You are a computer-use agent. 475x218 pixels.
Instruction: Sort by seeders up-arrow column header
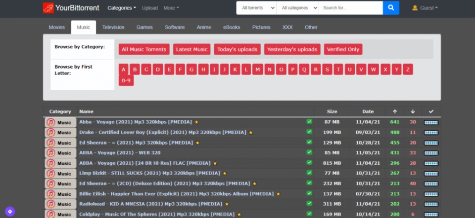395,111
